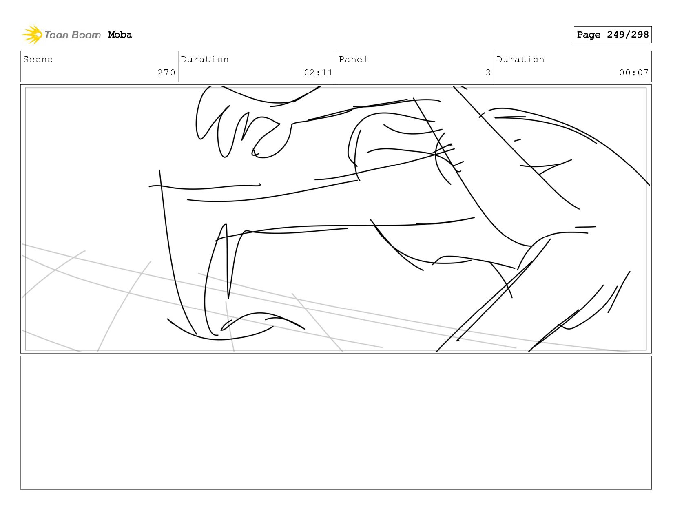Click the Page 249/298 indicator
This screenshot has width=673, height=520.
612,35
